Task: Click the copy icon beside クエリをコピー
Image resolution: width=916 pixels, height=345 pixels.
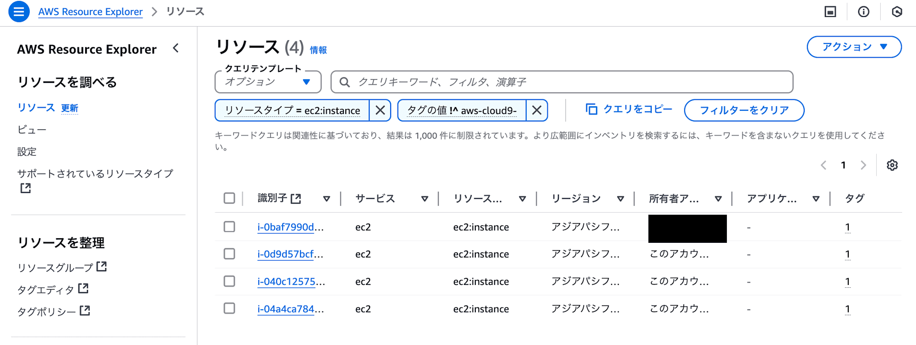Action: (x=591, y=109)
